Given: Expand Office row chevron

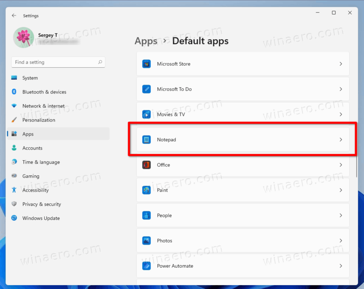Looking at the screenshot, I should click(x=341, y=165).
